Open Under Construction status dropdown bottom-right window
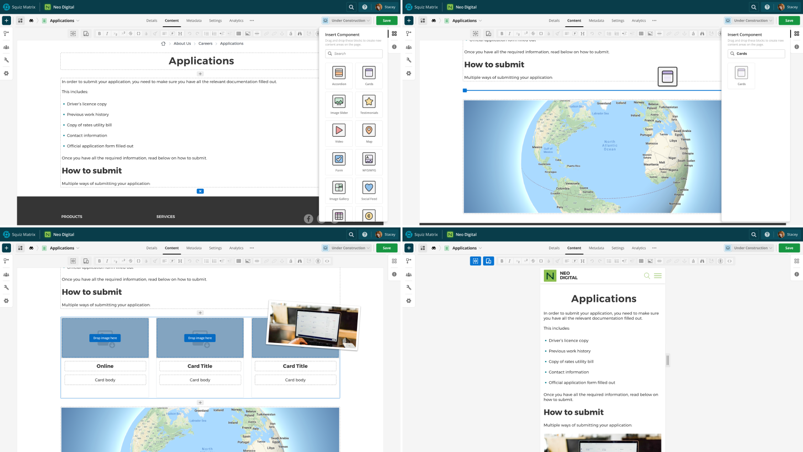The width and height of the screenshot is (803, 452). coord(749,248)
